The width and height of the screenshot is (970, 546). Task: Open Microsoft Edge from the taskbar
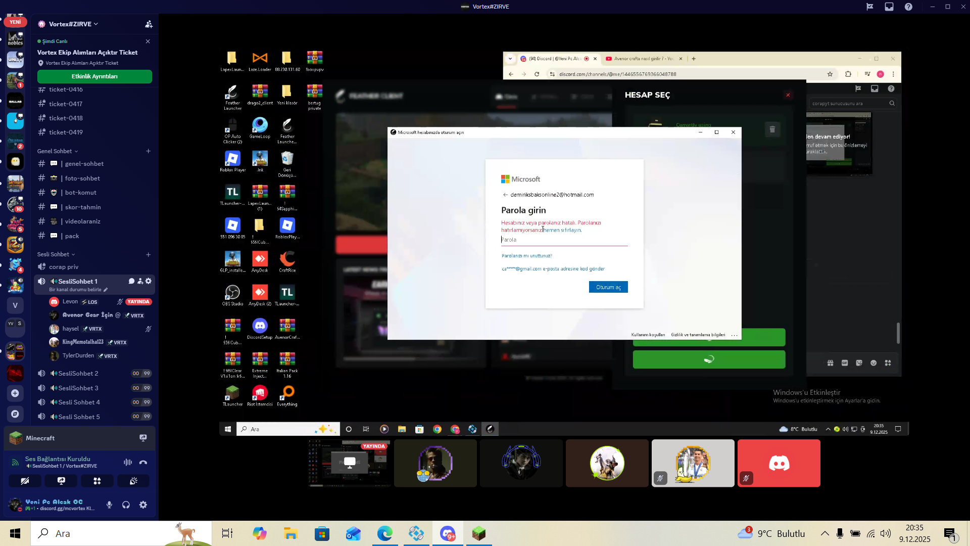click(x=385, y=533)
